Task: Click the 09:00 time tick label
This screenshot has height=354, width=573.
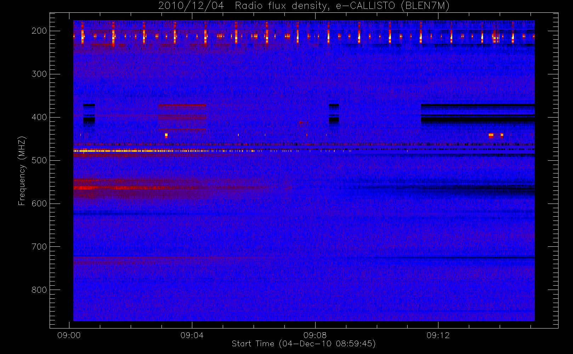Action: [69, 335]
